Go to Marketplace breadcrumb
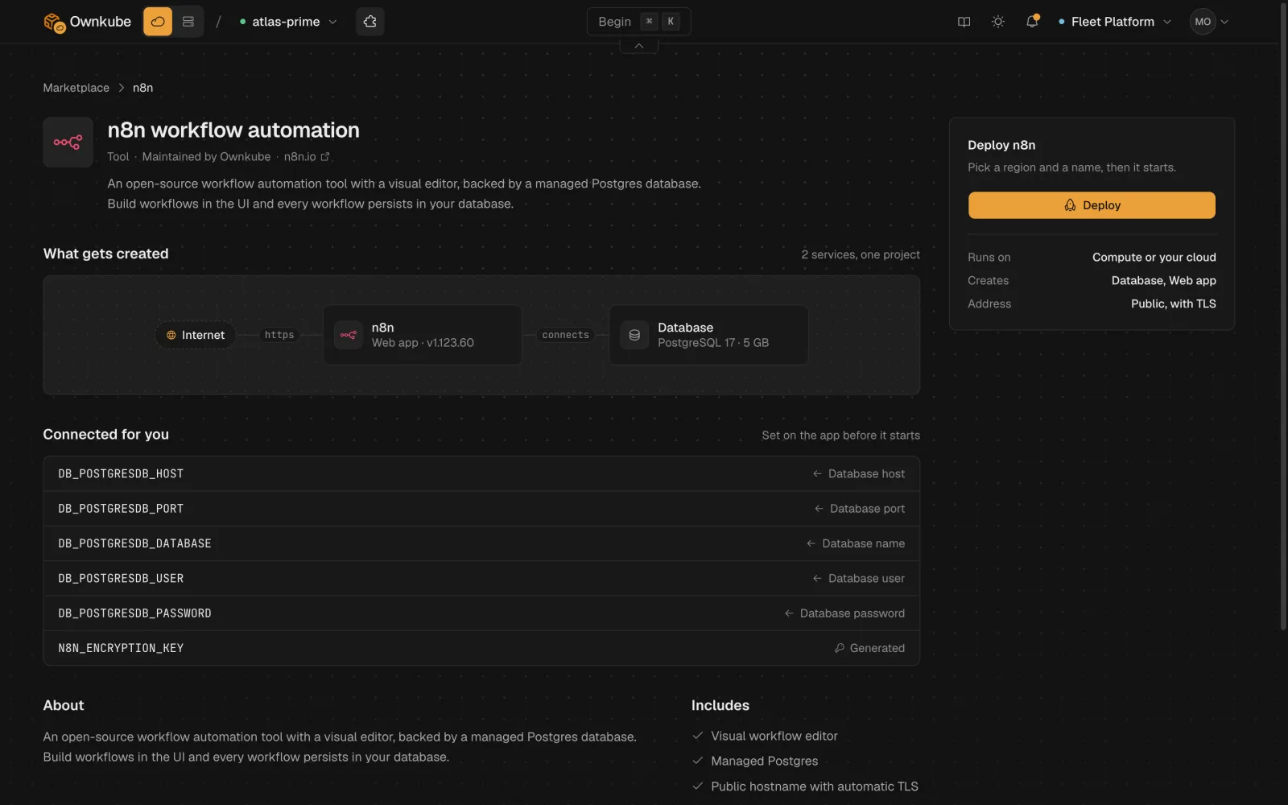Image resolution: width=1288 pixels, height=805 pixels. click(76, 88)
